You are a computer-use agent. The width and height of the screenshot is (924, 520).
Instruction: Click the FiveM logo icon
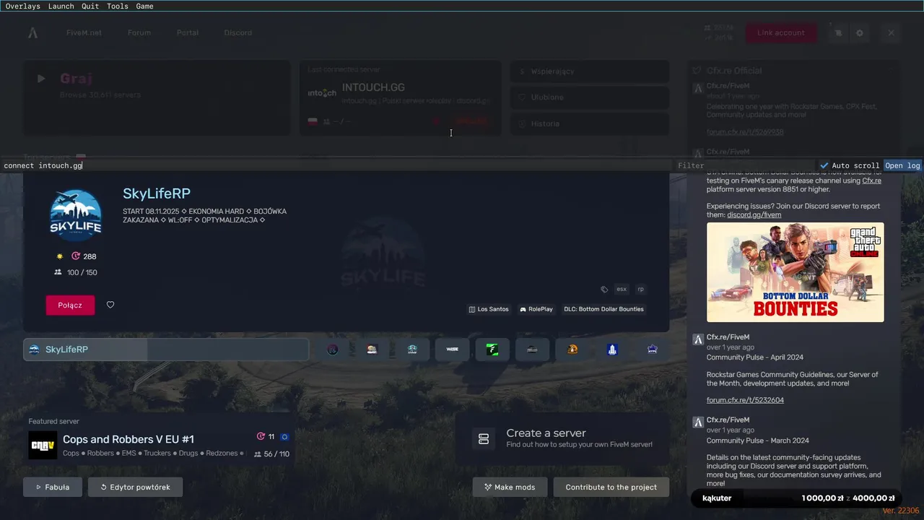pos(33,32)
